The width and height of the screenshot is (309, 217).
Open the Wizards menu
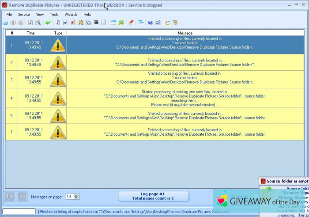[71, 14]
